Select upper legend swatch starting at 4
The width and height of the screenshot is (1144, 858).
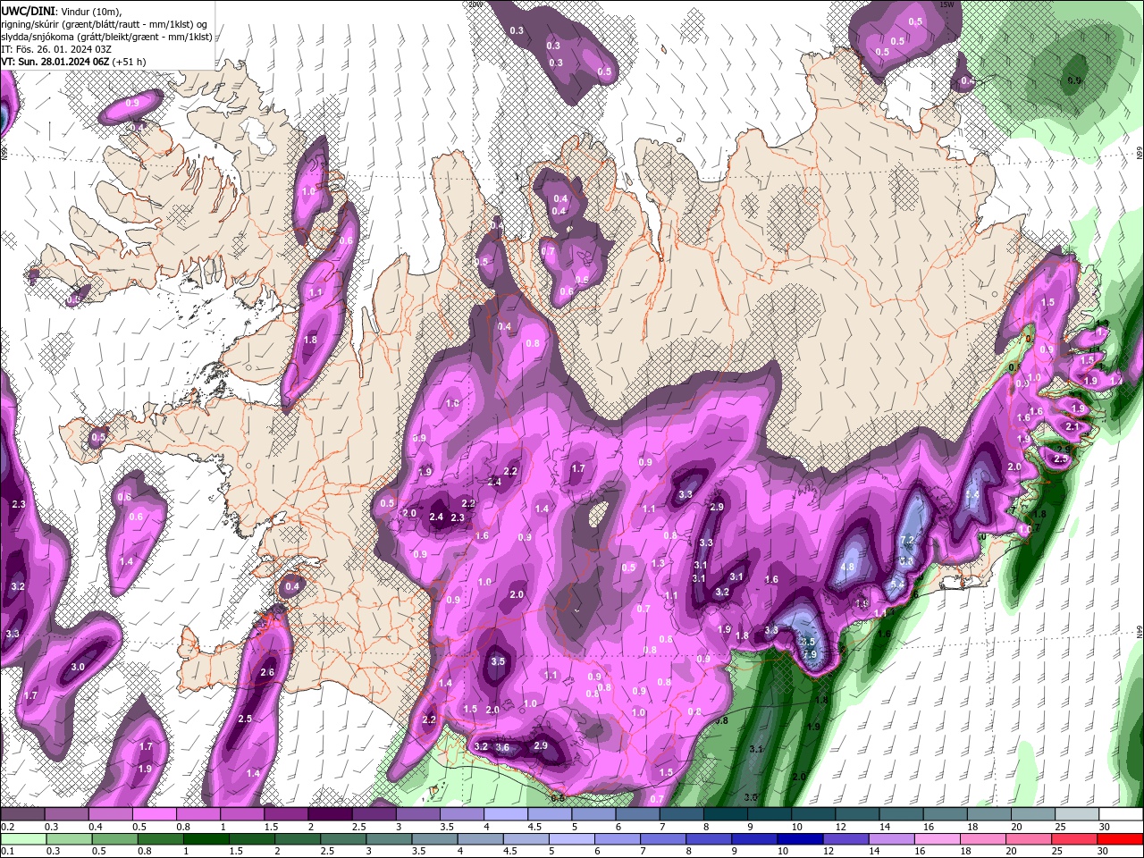(x=506, y=814)
